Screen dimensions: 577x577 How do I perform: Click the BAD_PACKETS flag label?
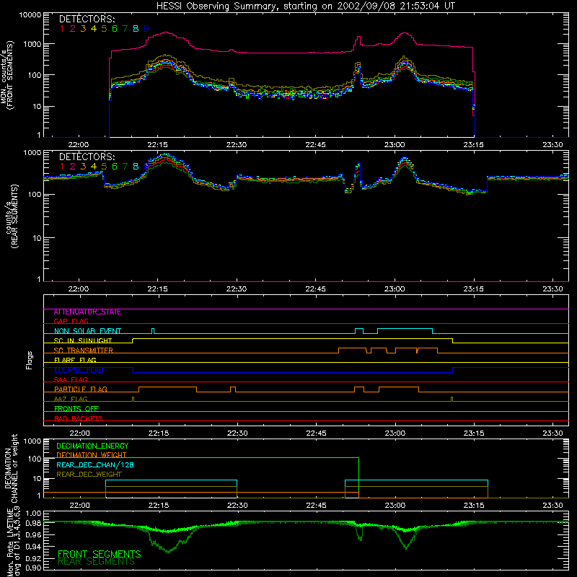[x=79, y=418]
